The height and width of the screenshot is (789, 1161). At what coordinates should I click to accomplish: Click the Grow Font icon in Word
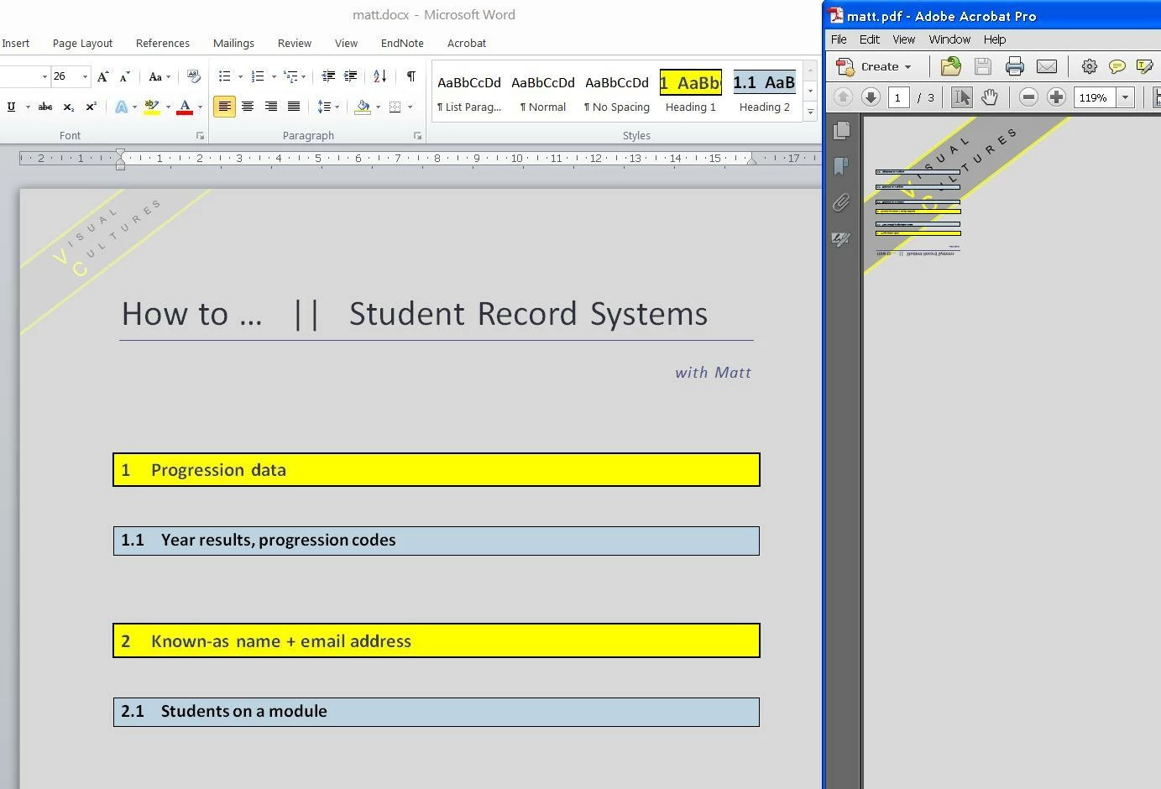(x=102, y=76)
